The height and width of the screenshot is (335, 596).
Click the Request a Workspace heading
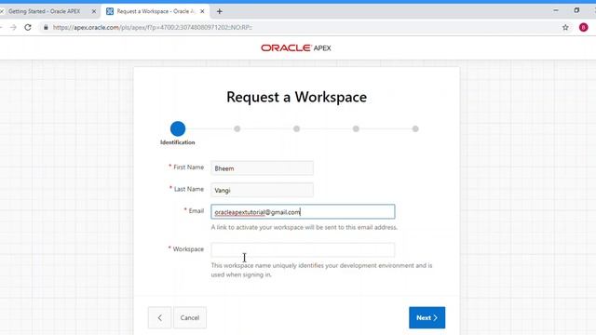tap(296, 97)
